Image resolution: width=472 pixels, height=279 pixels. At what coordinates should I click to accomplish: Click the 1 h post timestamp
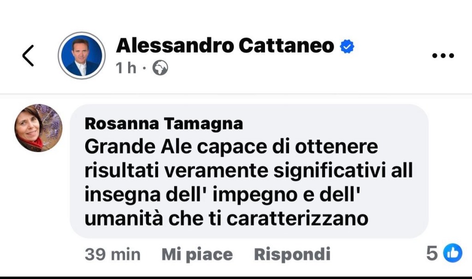click(126, 68)
